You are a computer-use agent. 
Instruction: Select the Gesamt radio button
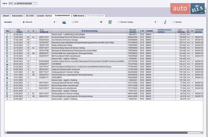click(x=24, y=22)
